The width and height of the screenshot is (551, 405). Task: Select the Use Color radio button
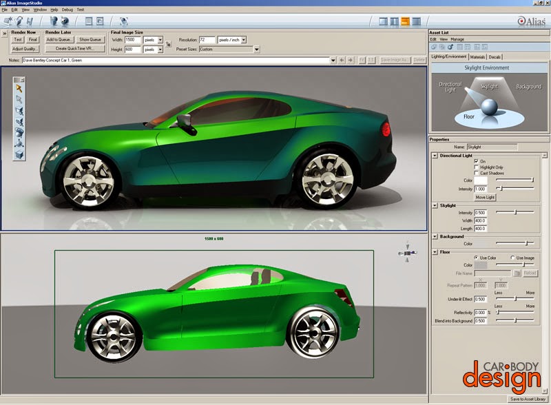tap(476, 258)
